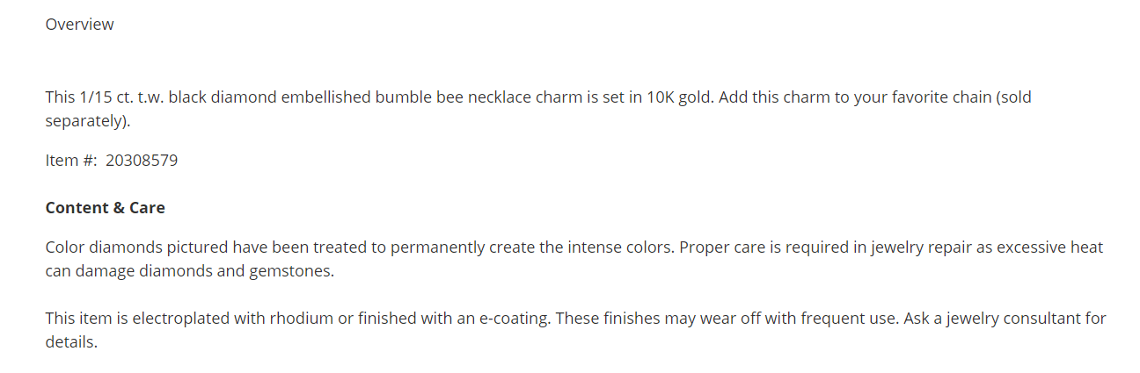Screen dimensions: 1140x373
Task: Click the item number 20308579
Action: point(142,161)
